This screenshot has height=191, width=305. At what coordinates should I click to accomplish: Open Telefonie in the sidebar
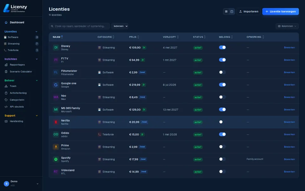pos(21,50)
